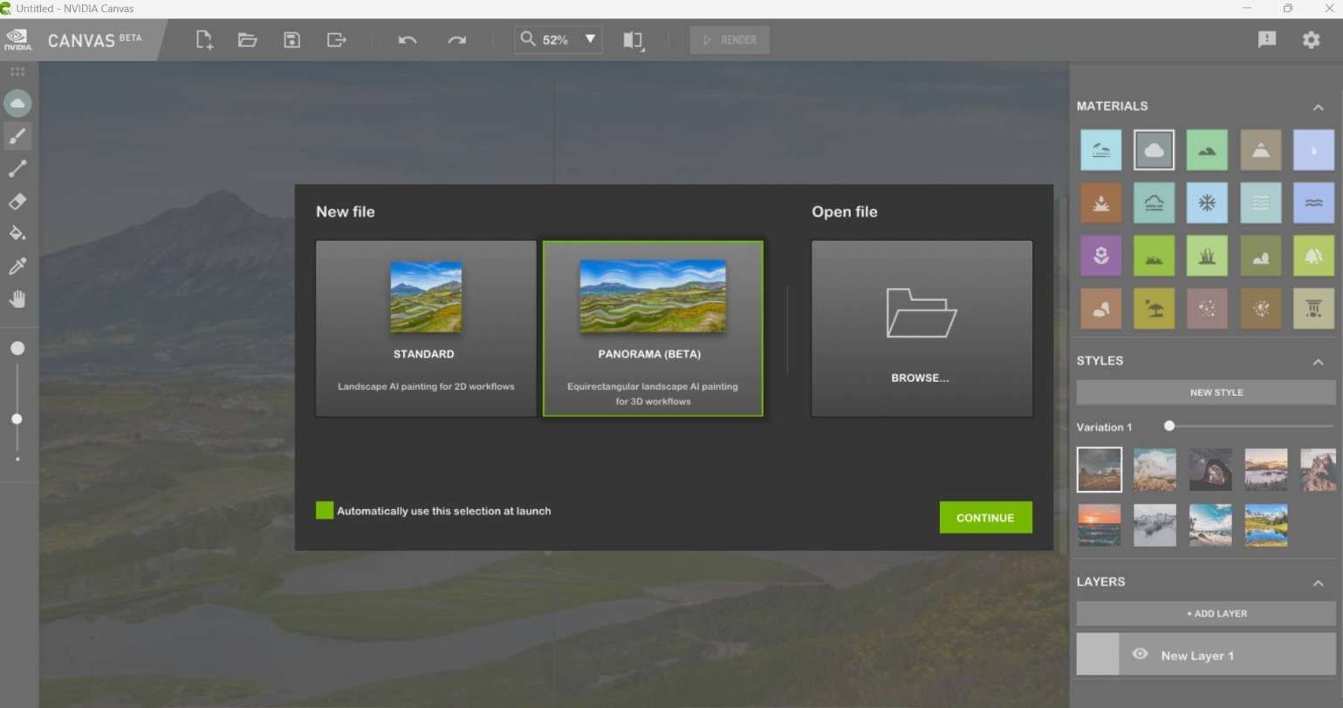Click the New File icon
Image resolution: width=1343 pixels, height=708 pixels.
203,39
